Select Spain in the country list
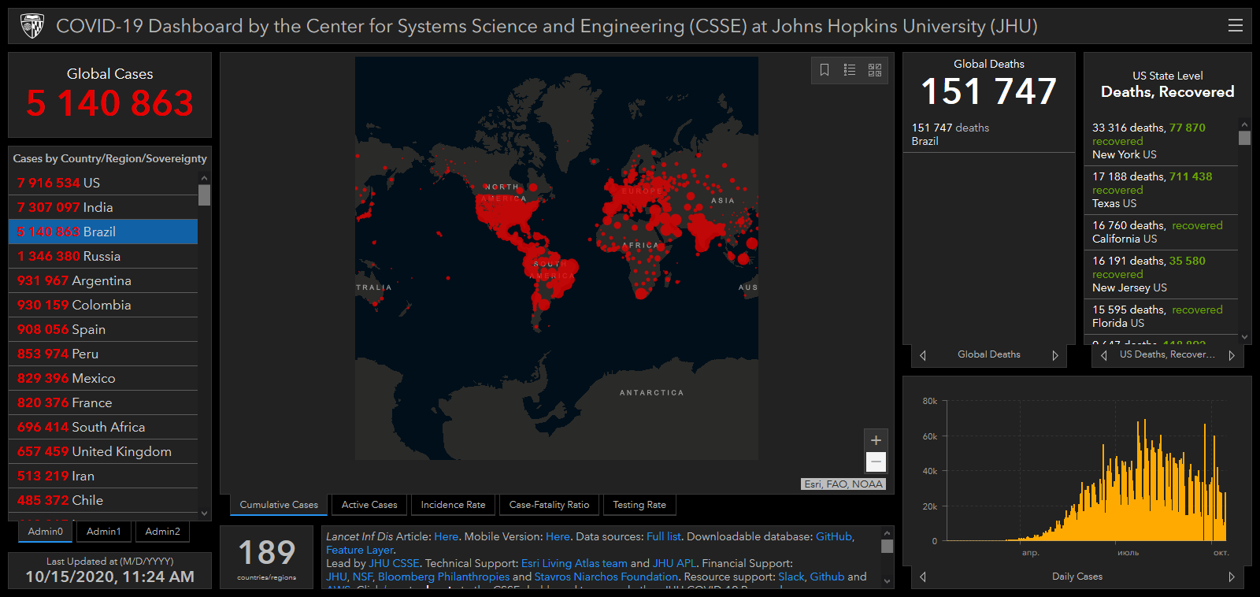This screenshot has height=597, width=1260. 103,329
